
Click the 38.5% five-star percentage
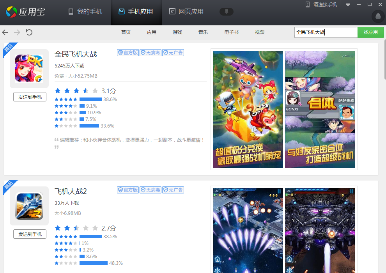tap(110, 237)
